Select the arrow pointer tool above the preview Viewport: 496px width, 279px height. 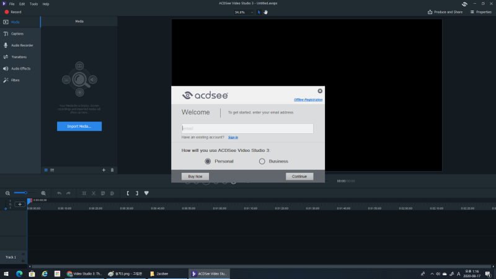coord(259,12)
